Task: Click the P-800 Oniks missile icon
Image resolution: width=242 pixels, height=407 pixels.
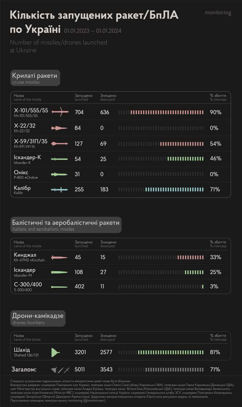Action: 59,174
